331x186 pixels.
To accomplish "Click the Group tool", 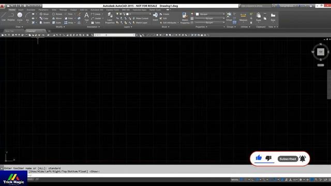I will pos(229,17).
